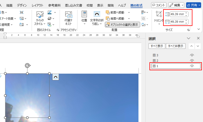Click Send Backward (背面へ移動)
This screenshot has height=122, width=203.
point(115,18)
